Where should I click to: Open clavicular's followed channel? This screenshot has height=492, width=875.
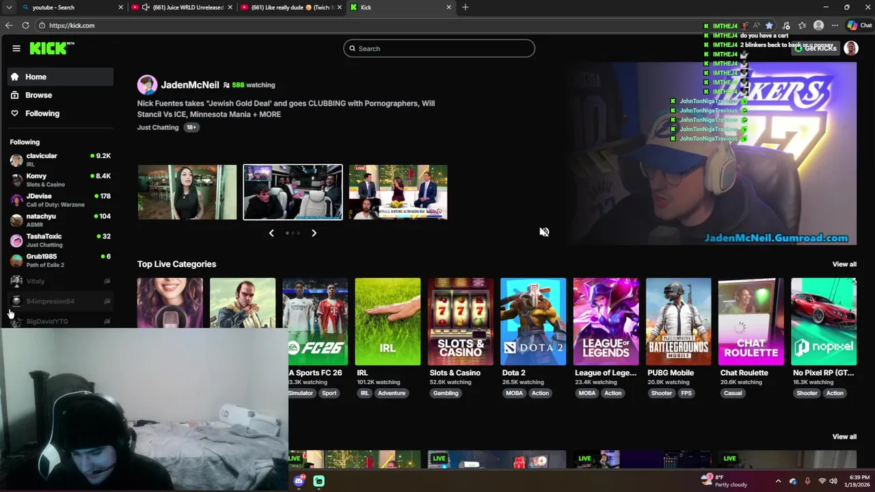tap(60, 160)
